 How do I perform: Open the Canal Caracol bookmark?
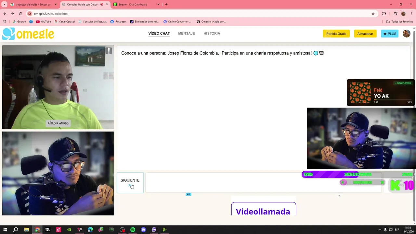pos(65,22)
